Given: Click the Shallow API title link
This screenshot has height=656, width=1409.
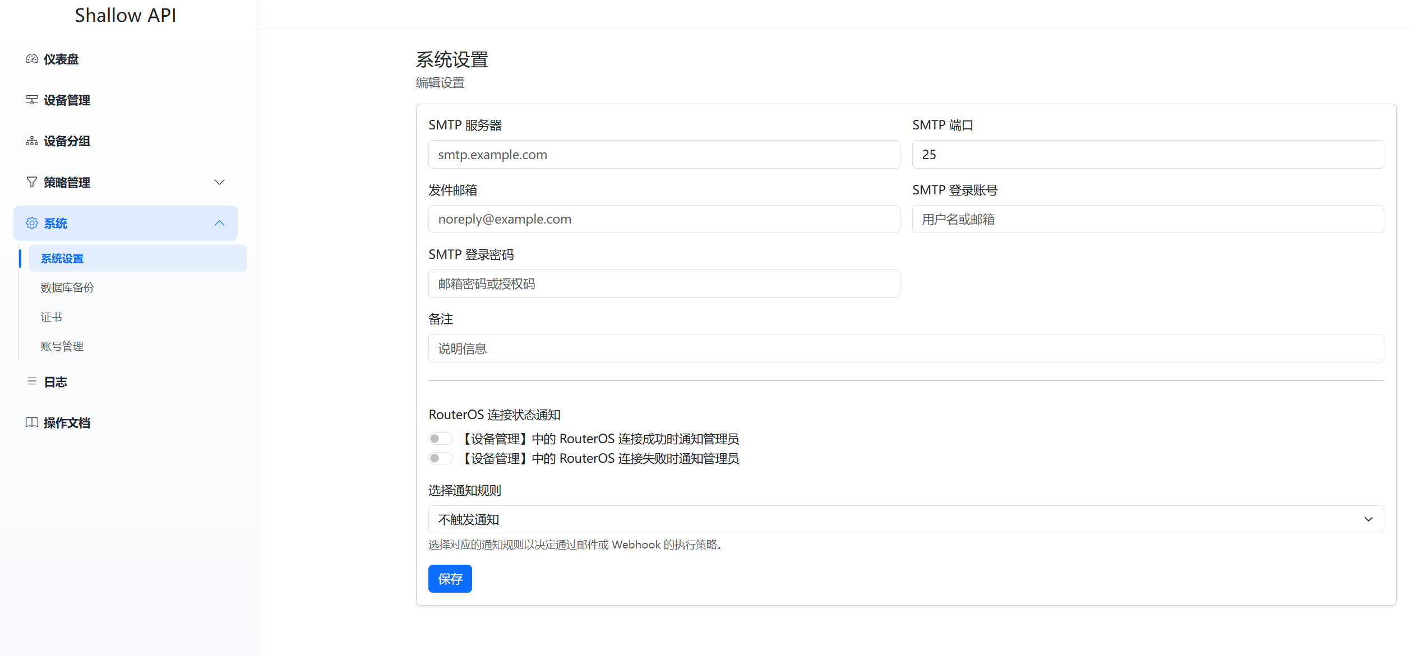Looking at the screenshot, I should [125, 15].
